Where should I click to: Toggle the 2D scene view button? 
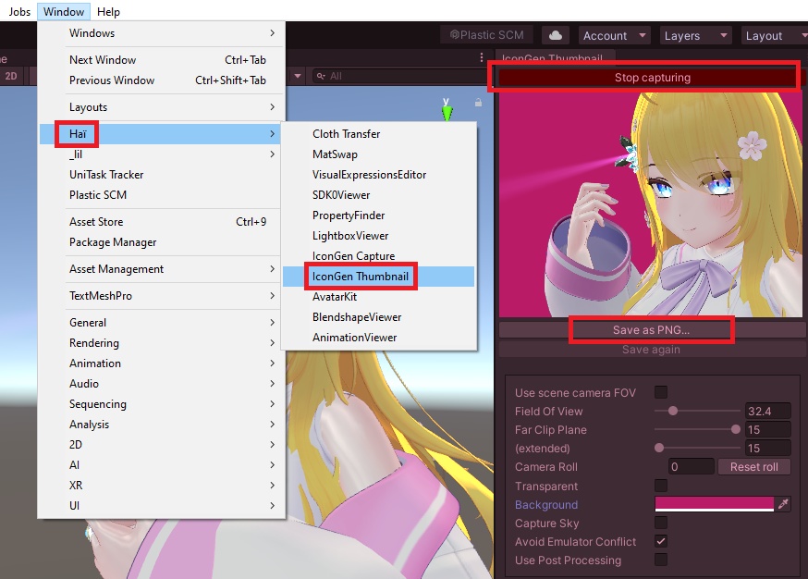click(x=11, y=76)
